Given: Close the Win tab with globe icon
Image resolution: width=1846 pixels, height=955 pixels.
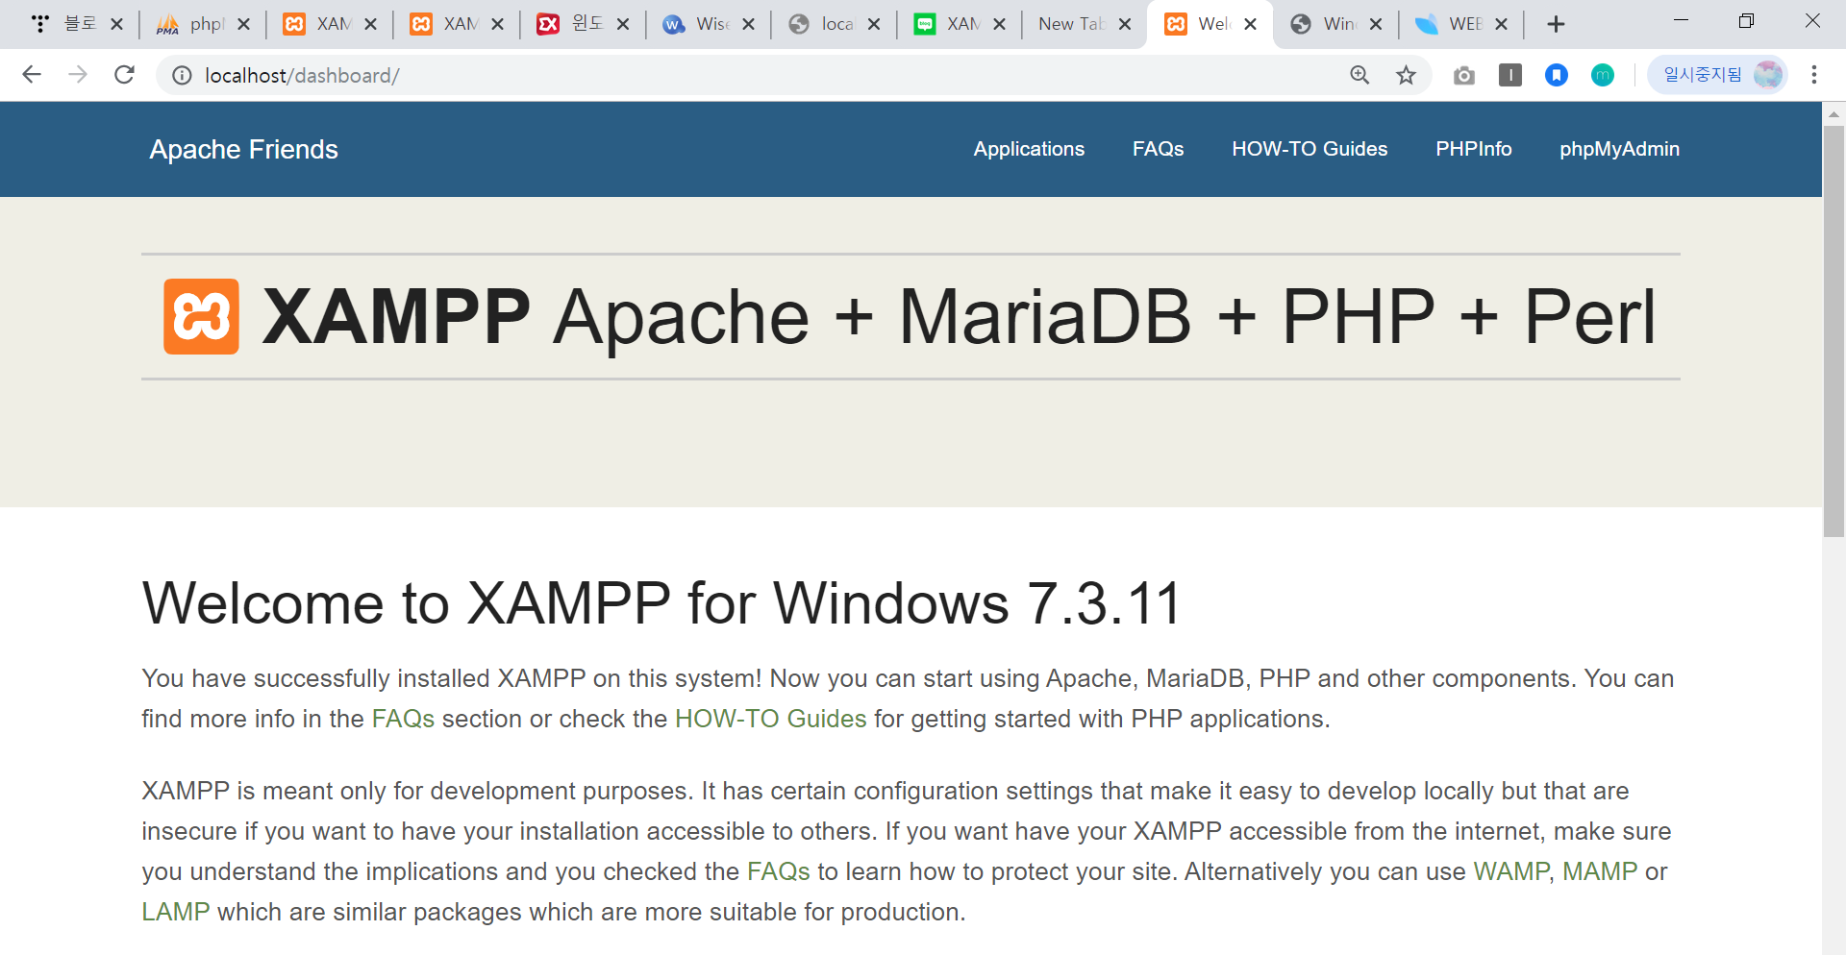Looking at the screenshot, I should click(x=1376, y=24).
